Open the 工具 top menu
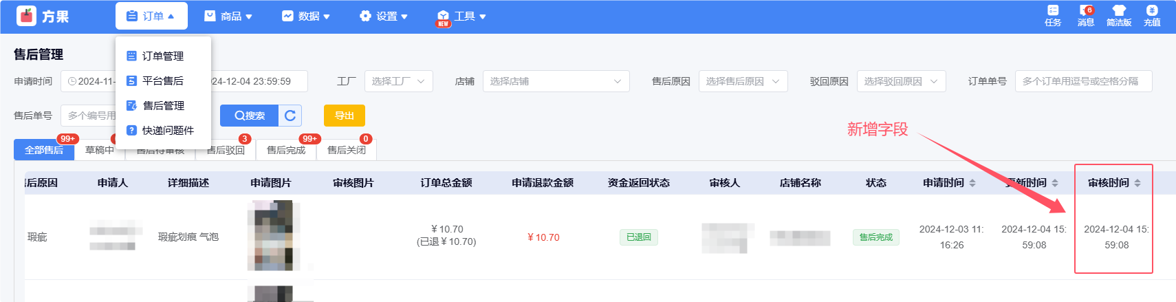The height and width of the screenshot is (302, 1176). [x=461, y=16]
